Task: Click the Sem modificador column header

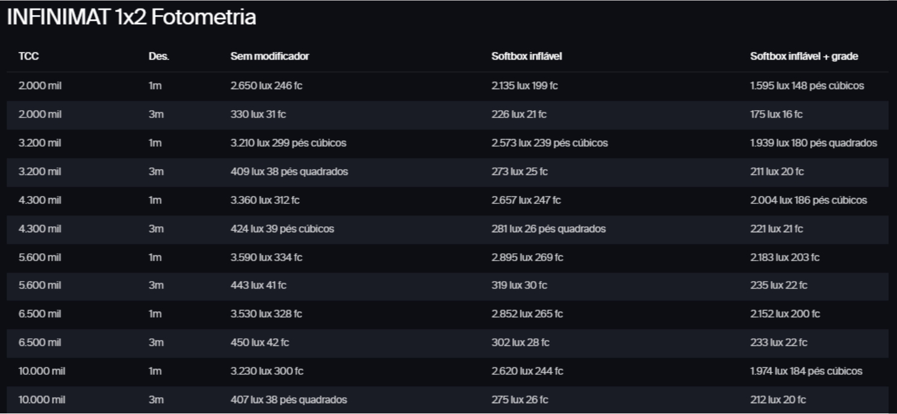Action: [270, 57]
